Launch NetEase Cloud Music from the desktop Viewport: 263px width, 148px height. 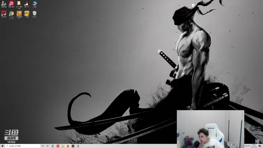pyautogui.click(x=12, y=4)
